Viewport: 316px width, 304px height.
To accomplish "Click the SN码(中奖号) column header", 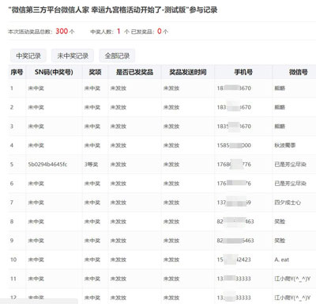I will point(54,72).
